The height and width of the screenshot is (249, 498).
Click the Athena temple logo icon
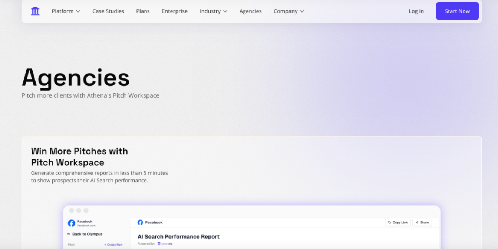pos(35,11)
